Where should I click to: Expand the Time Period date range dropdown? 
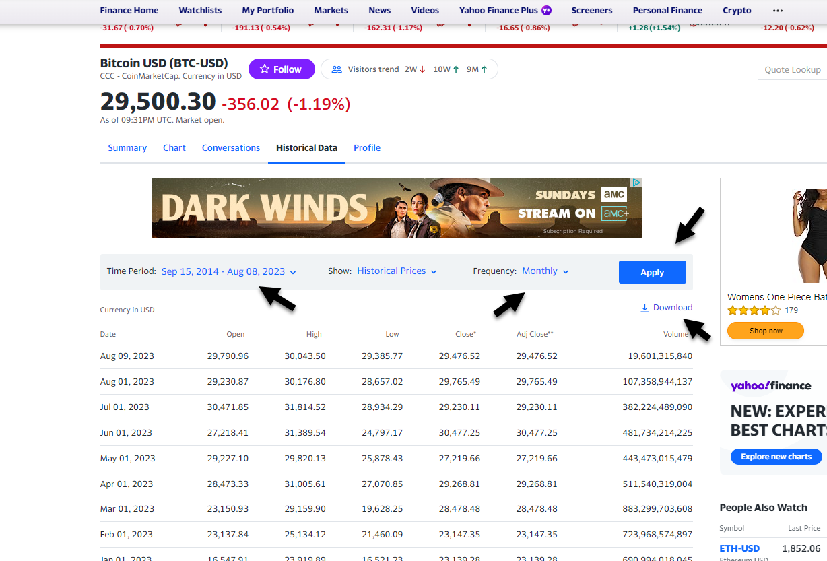(228, 271)
